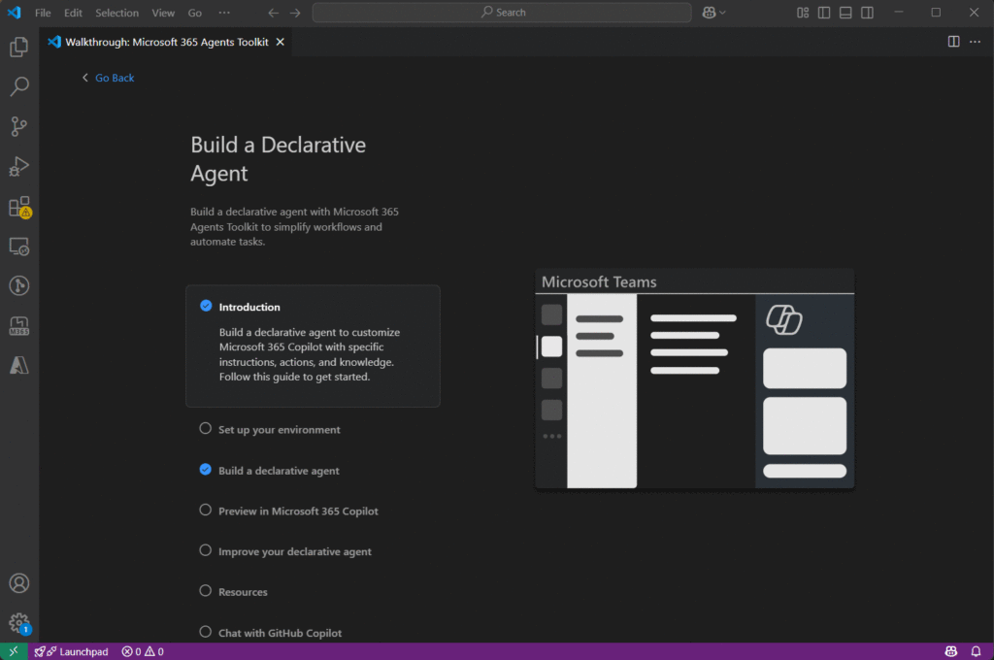Mark the Set up your environment step complete

pos(205,428)
